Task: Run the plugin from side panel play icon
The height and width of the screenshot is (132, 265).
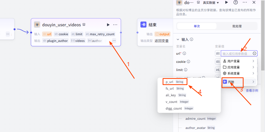Action: [x=226, y=2]
